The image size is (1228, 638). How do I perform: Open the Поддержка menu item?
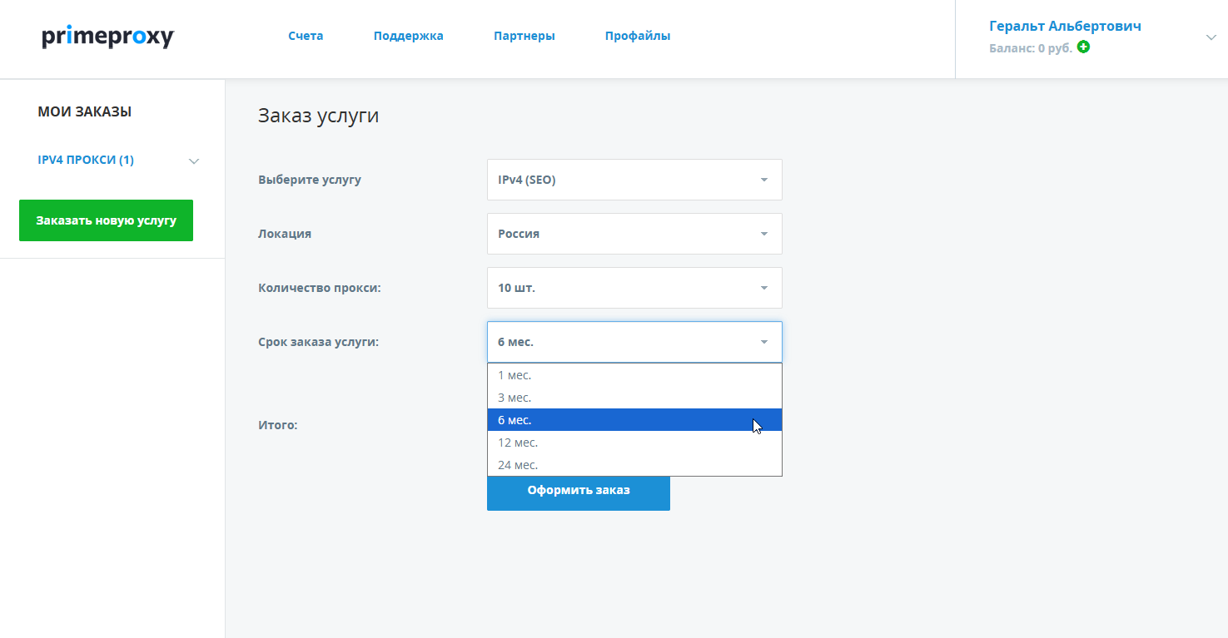pyautogui.click(x=408, y=36)
